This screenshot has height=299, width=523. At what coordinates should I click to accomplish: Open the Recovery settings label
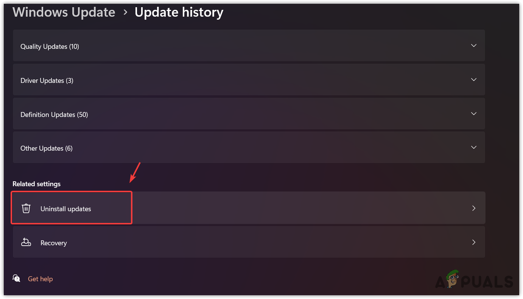pos(54,243)
